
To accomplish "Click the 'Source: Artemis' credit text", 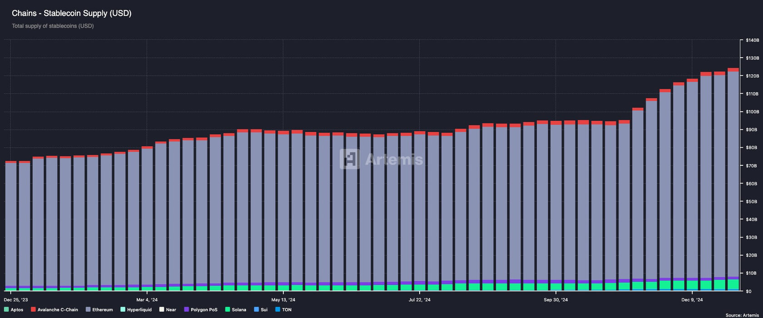I will 742,315.
